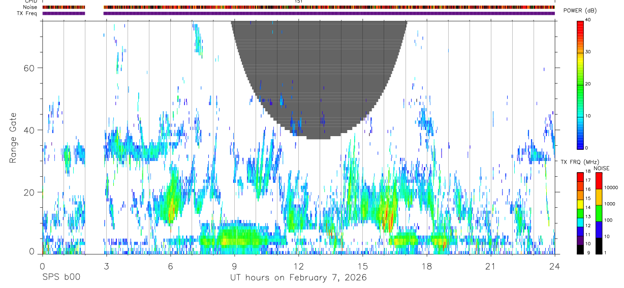Click the 17 tick on TX FRQ legend
624x288 pixels.
588,180
